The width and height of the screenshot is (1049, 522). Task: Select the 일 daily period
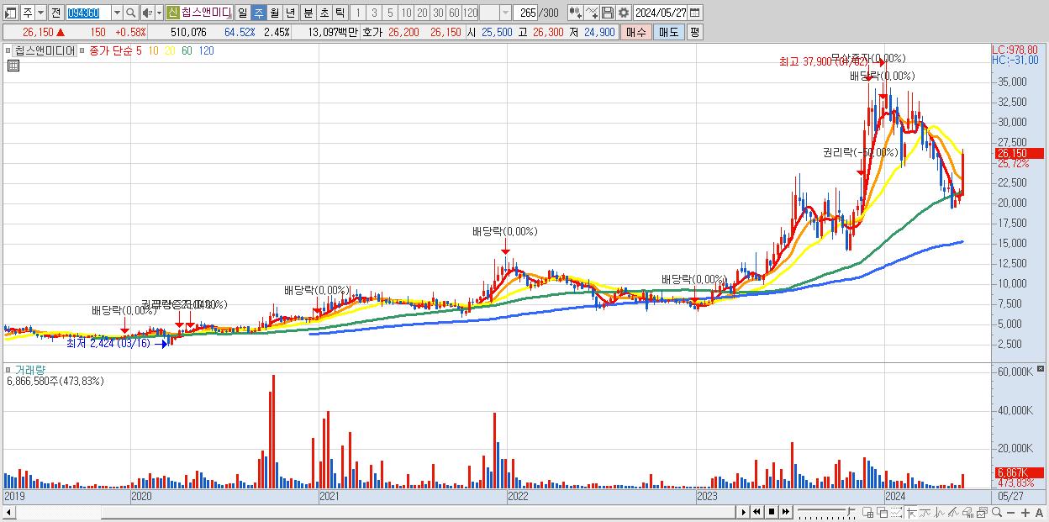tap(242, 13)
